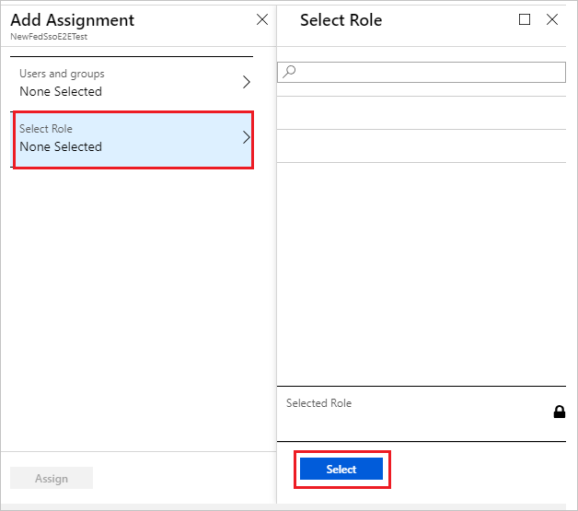This screenshot has height=511, width=578.
Task: Click the greyed-out Assign button
Action: pos(52,478)
